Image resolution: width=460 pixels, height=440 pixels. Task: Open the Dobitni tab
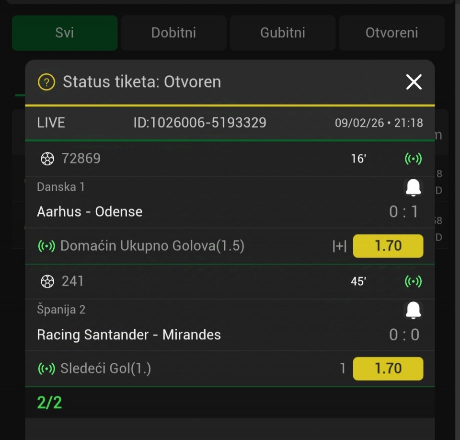point(173,33)
